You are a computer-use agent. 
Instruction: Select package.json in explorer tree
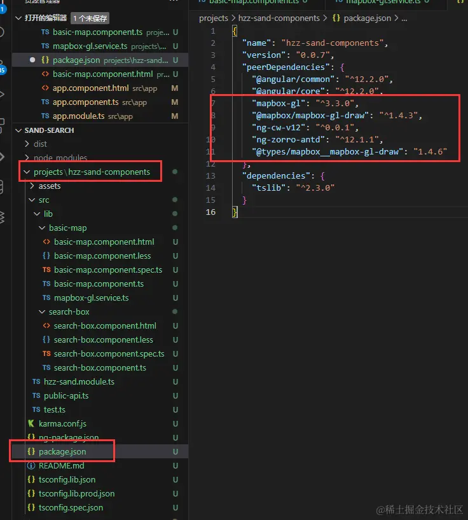pyautogui.click(x=100, y=452)
